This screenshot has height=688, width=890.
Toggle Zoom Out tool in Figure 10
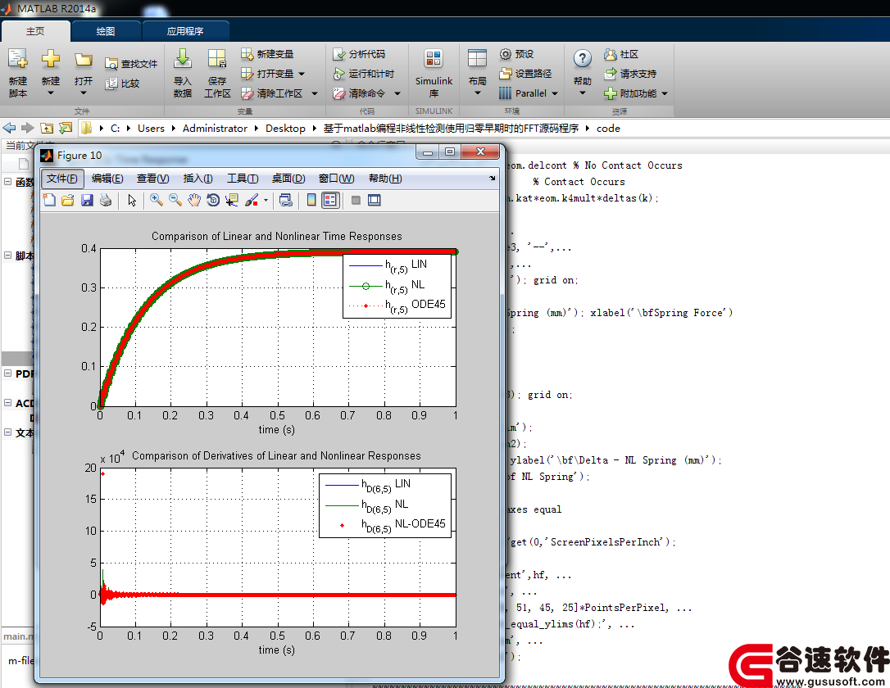pos(175,200)
